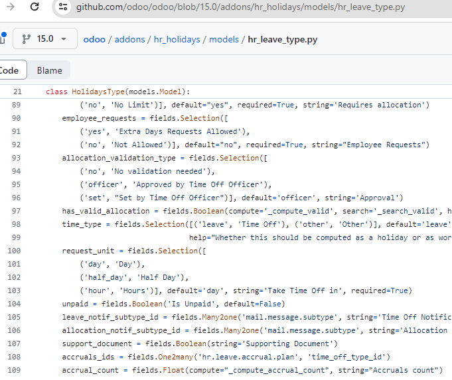This screenshot has width=452, height=380.
Task: Click 'Take Time Off in' string
Action: coord(304,290)
